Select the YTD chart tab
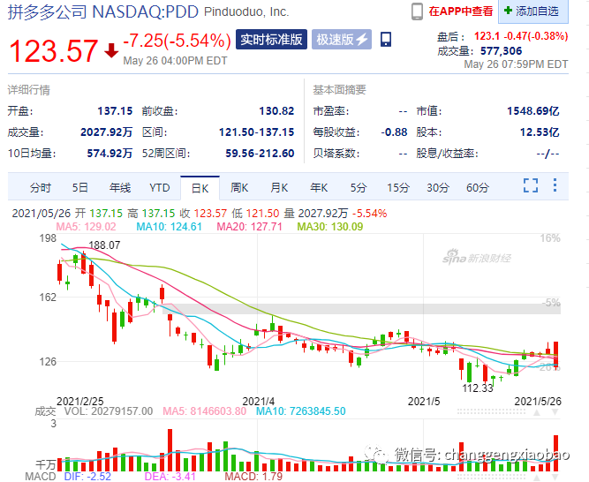 coord(159,187)
